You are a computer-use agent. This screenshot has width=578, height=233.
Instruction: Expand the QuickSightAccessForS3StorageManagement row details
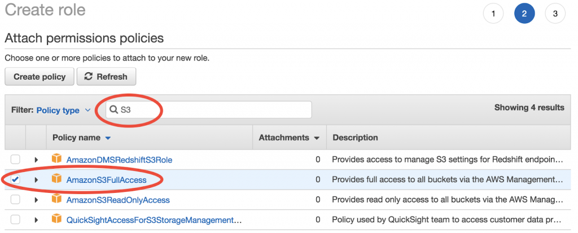36,220
